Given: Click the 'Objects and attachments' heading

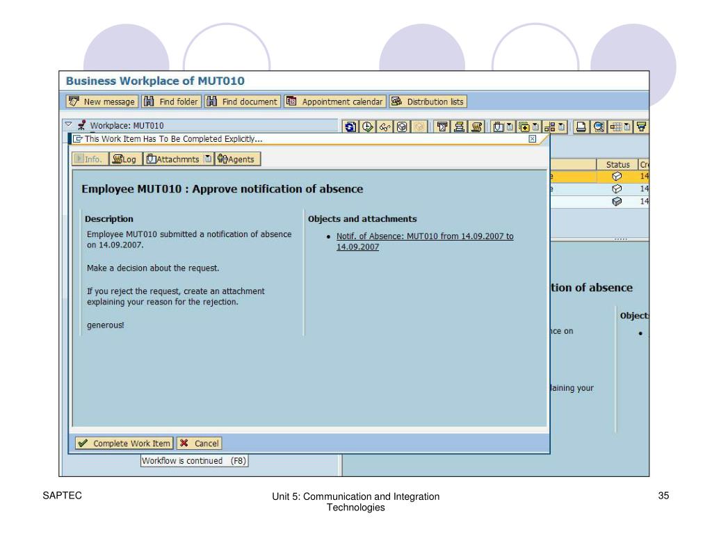Looking at the screenshot, I should (362, 219).
